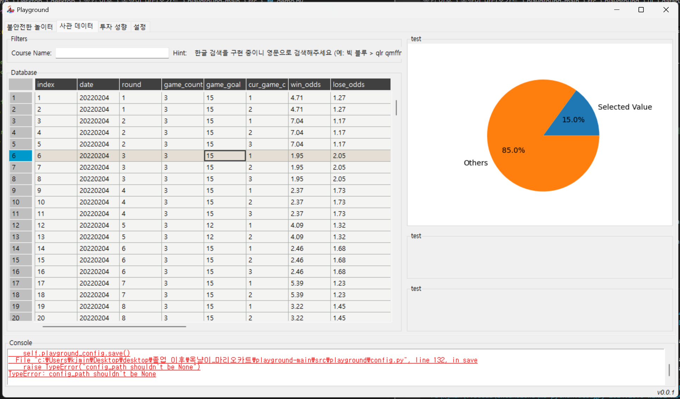Viewport: 680px width, 399px height.
Task: Click win_odds 2.37 in row 10
Action: [309, 202]
